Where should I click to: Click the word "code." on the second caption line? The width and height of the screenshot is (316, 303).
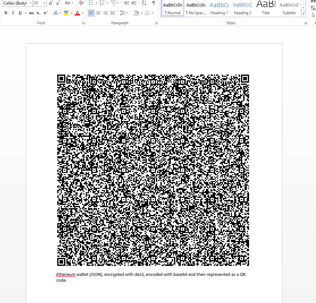tap(61, 280)
